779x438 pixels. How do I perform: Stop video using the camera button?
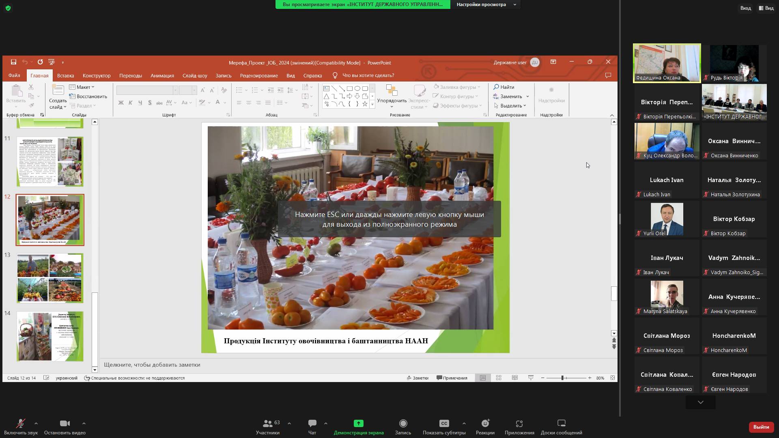pyautogui.click(x=65, y=424)
